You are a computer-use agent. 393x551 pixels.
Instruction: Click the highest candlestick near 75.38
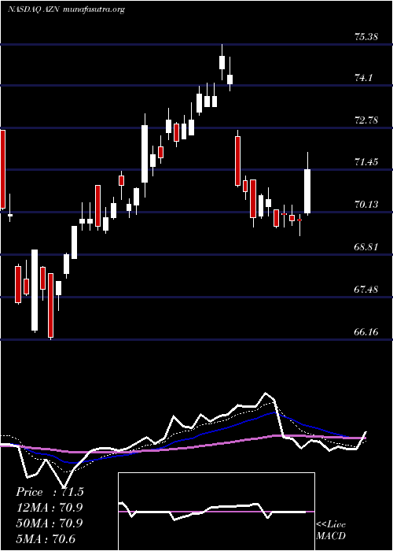pyautogui.click(x=222, y=62)
